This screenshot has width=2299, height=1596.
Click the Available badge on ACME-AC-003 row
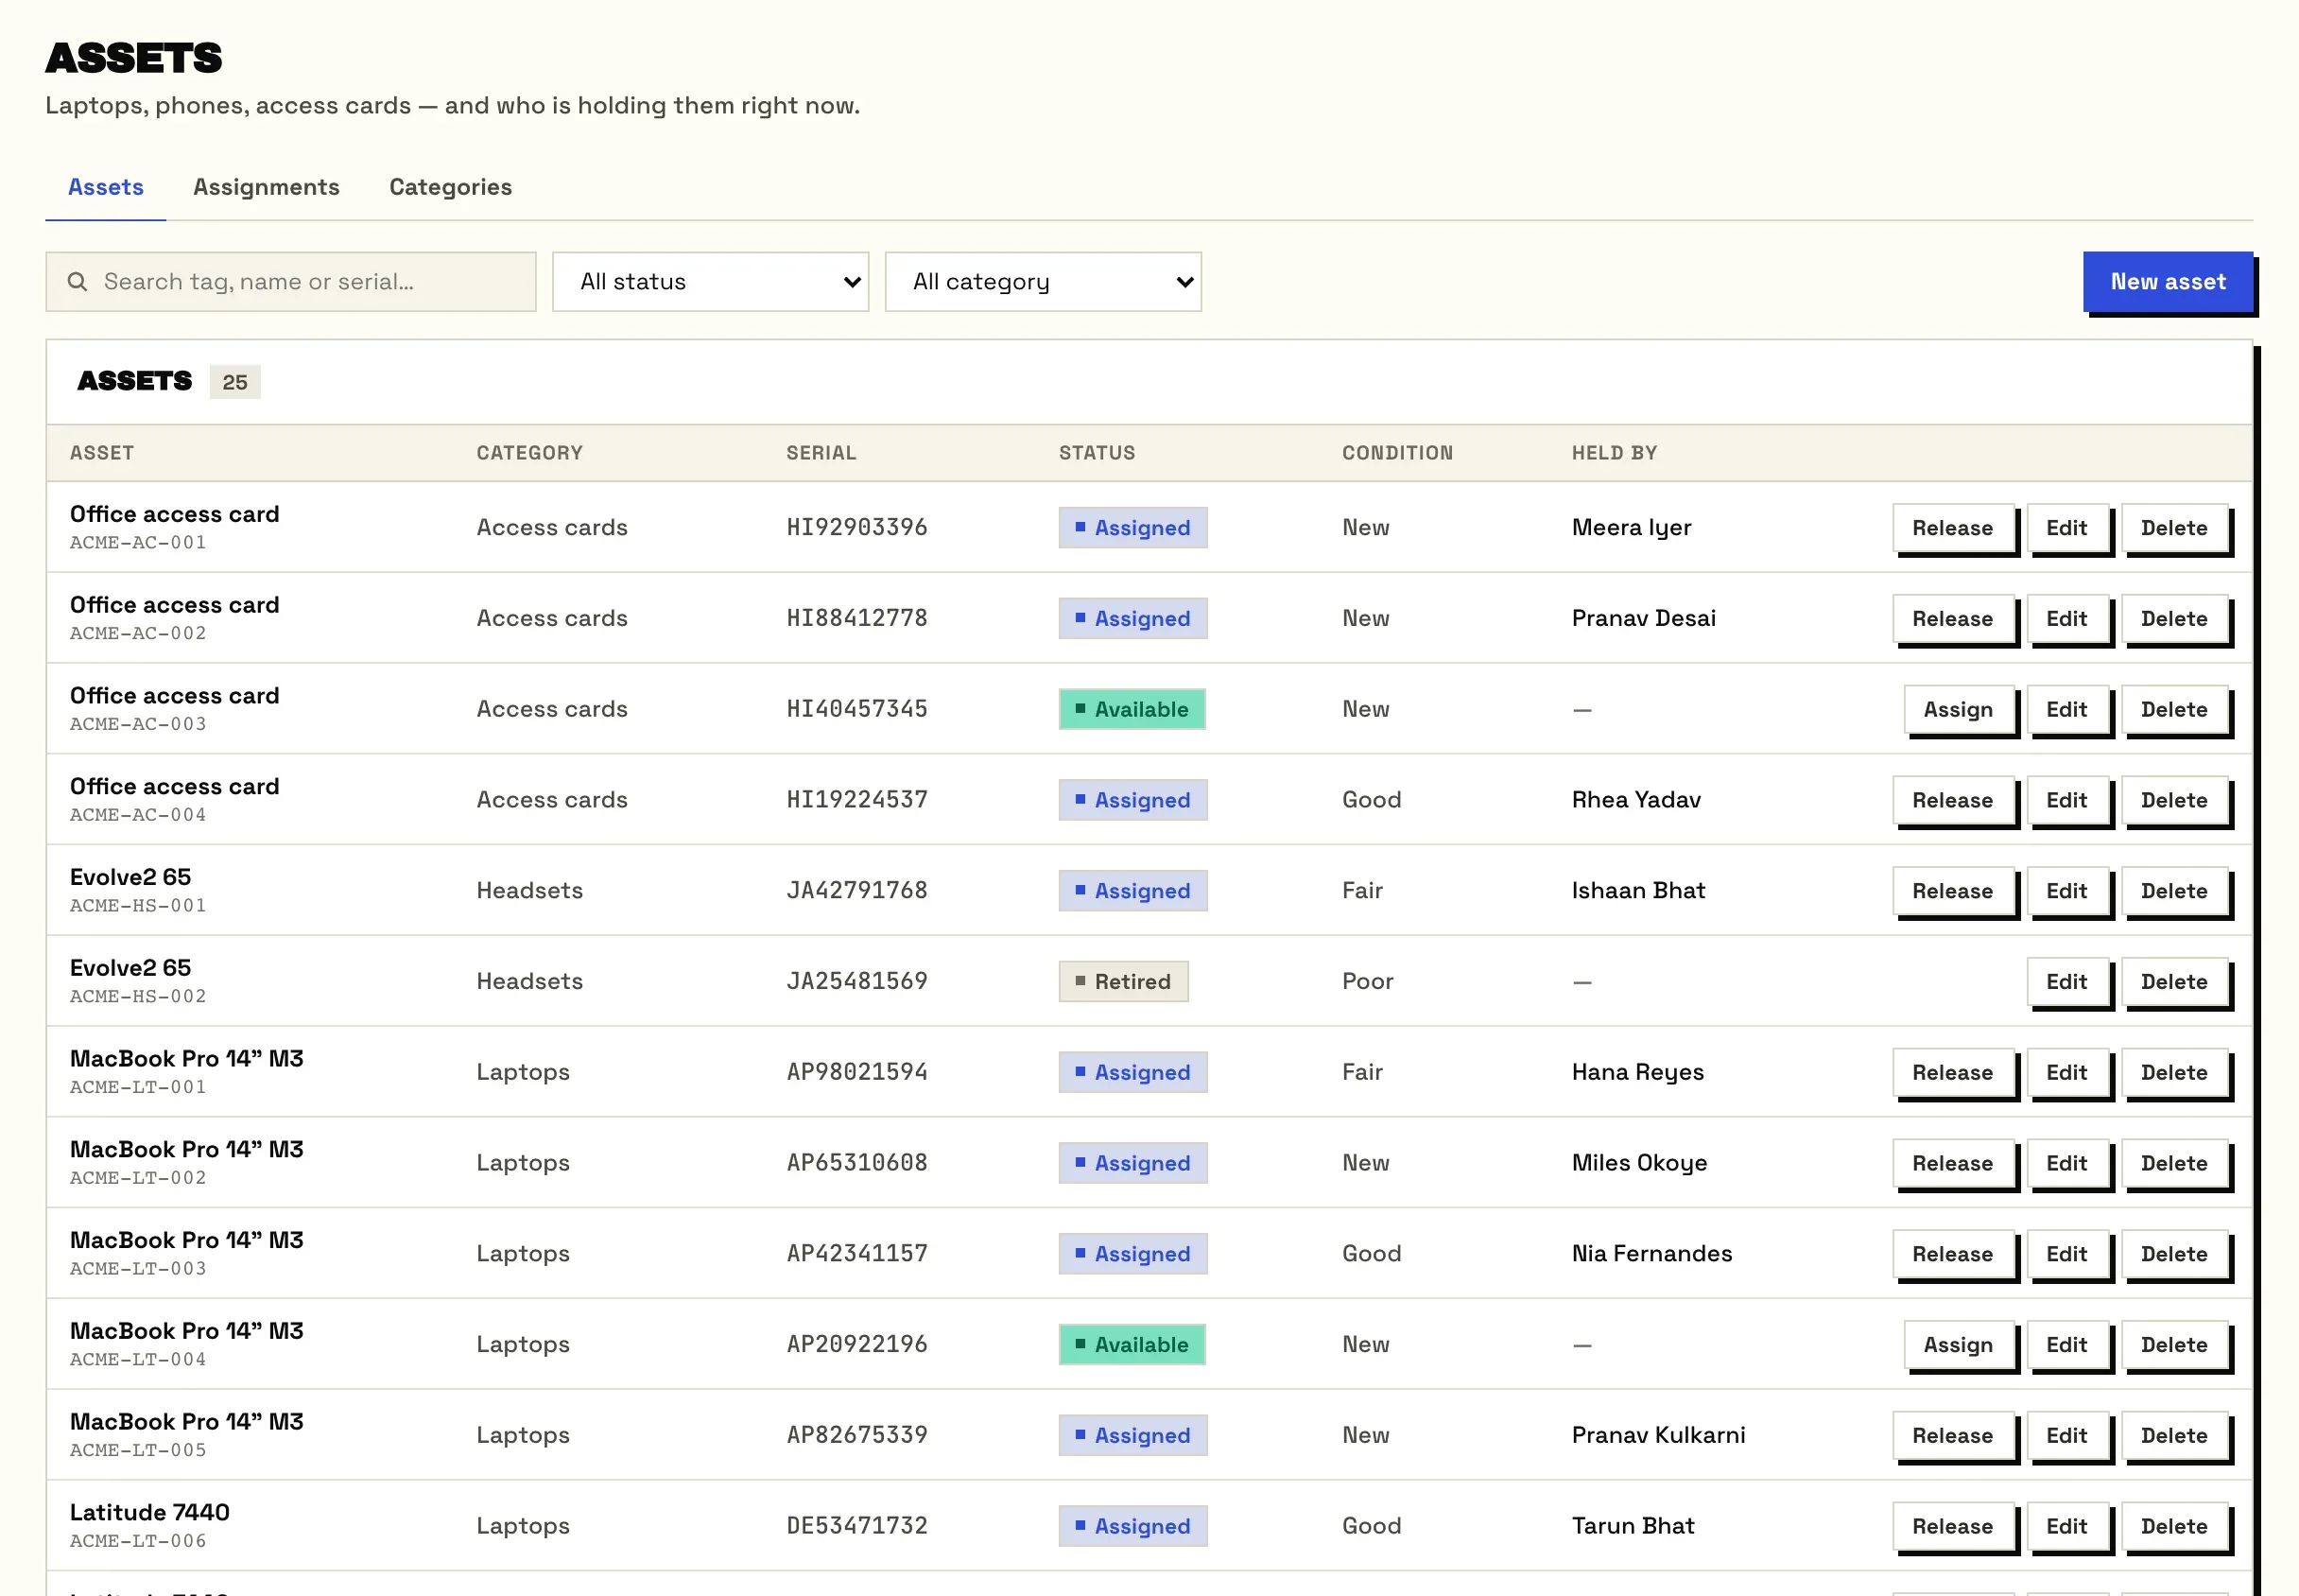pos(1132,710)
